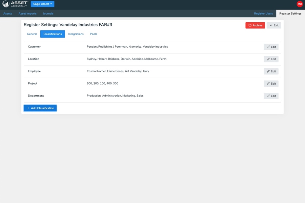Go to Register Users
Image resolution: width=305 pixels, height=203 pixels.
(263, 14)
